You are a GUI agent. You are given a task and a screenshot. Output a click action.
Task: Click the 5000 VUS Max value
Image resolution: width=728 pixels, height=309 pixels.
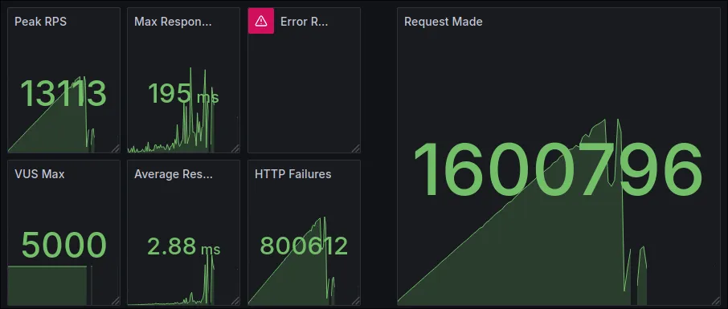(x=64, y=246)
